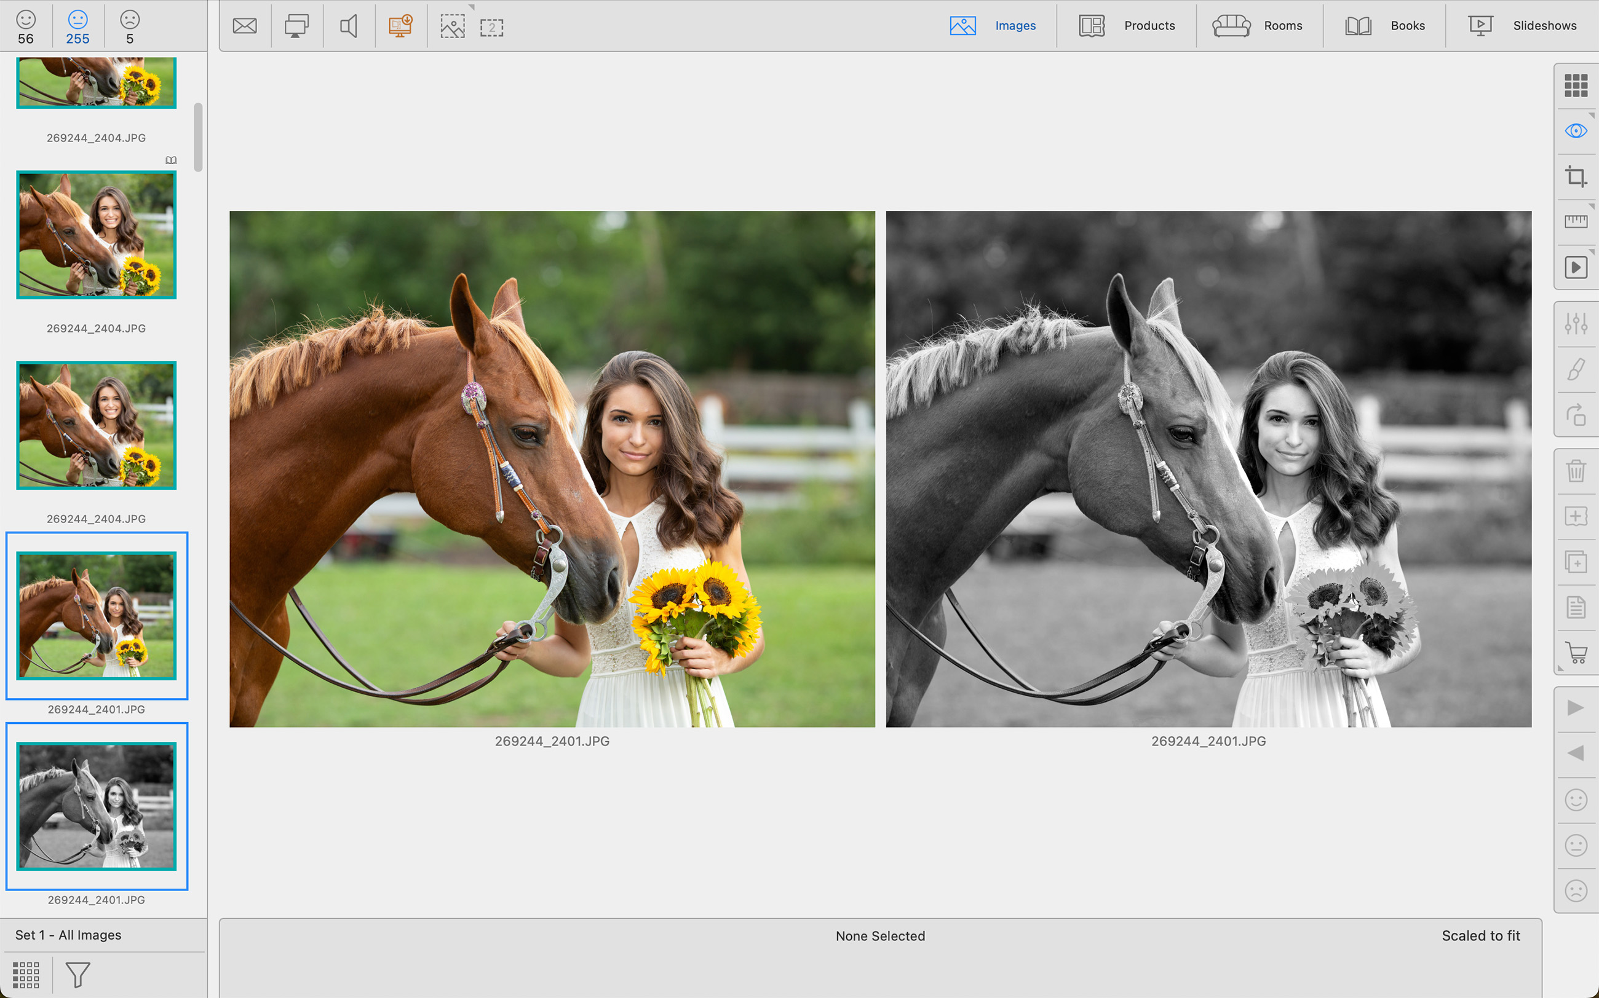This screenshot has height=998, width=1599.
Task: Toggle the speaker sound icon
Action: (349, 26)
